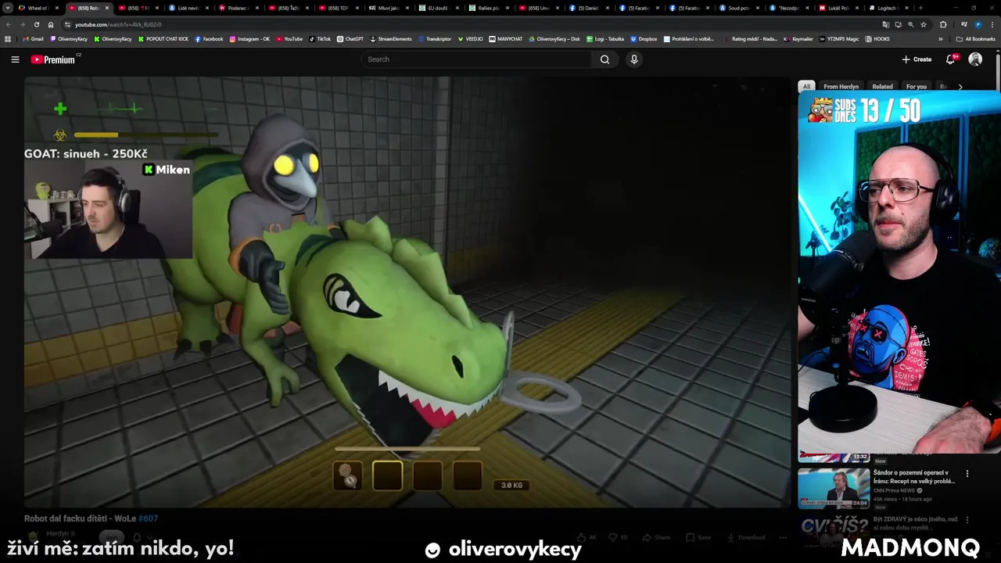The width and height of the screenshot is (1001, 563).
Task: Open the Create button
Action: pos(917,59)
